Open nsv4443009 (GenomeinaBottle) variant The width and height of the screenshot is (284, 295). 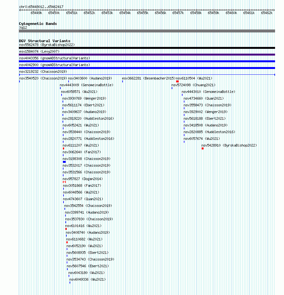(86, 85)
